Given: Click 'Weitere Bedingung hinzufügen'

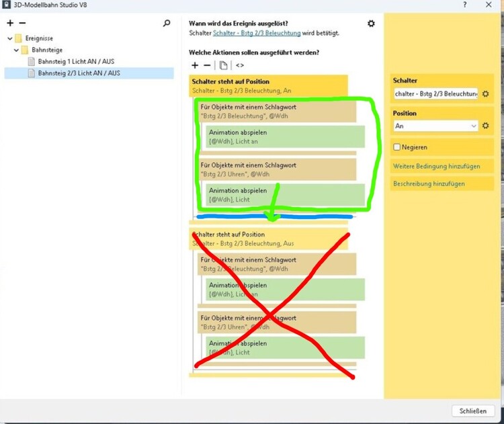Looking at the screenshot, I should [x=437, y=166].
